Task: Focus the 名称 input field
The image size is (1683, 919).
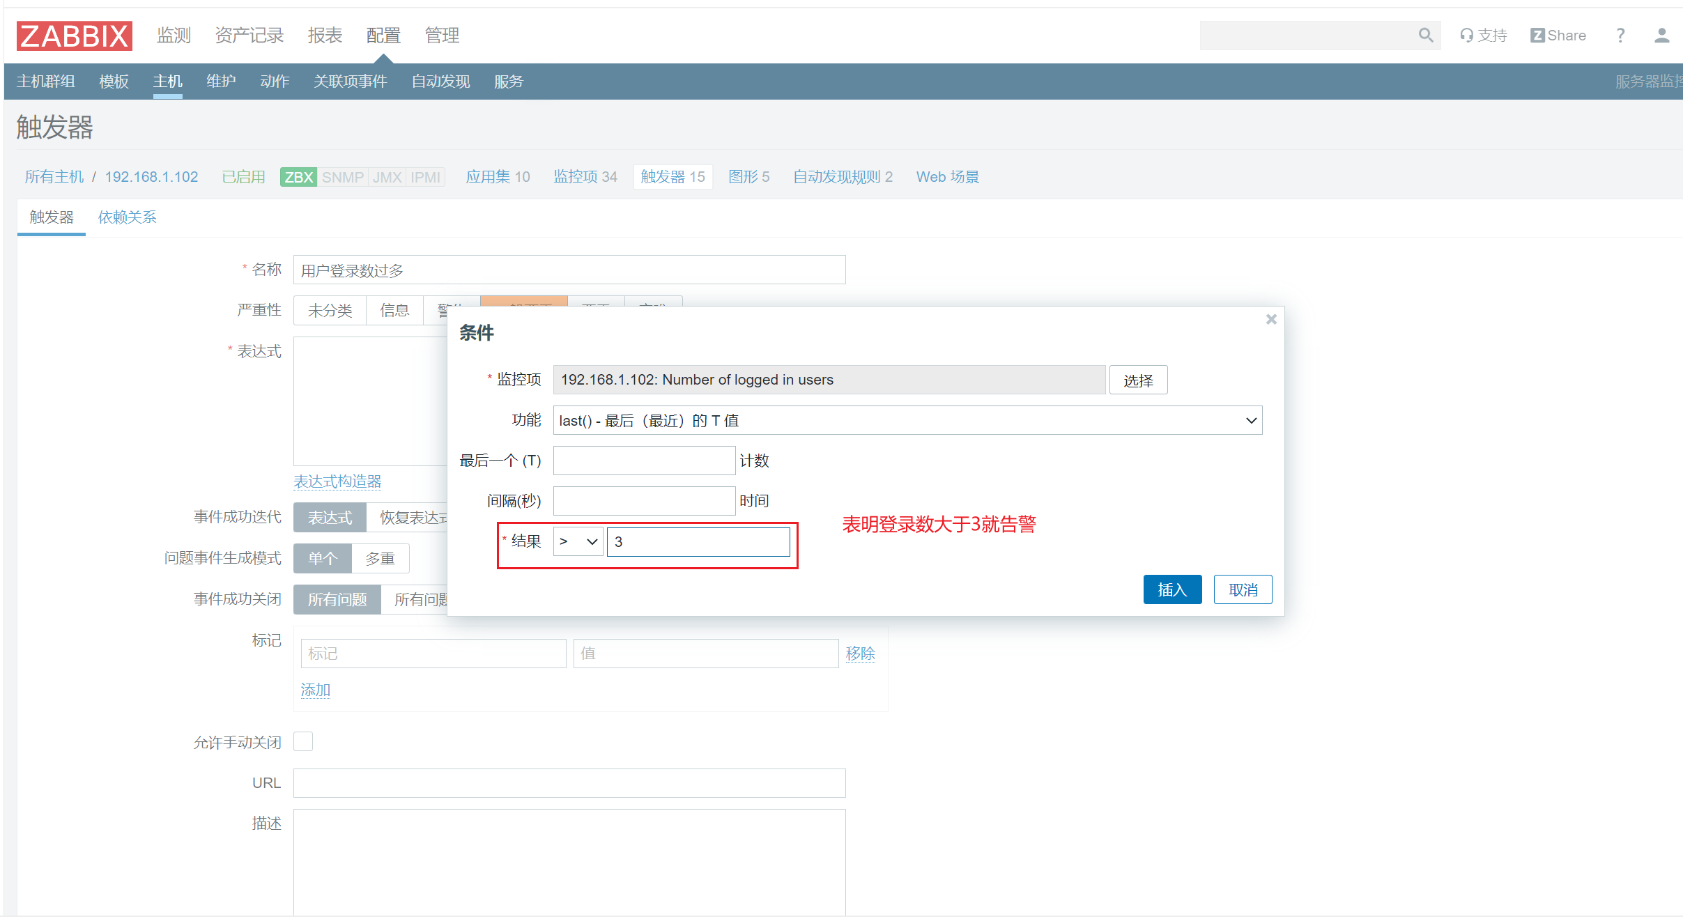Action: click(x=569, y=270)
